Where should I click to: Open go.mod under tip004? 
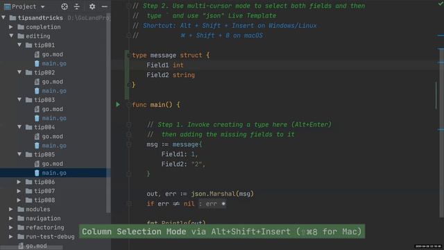click(x=53, y=136)
